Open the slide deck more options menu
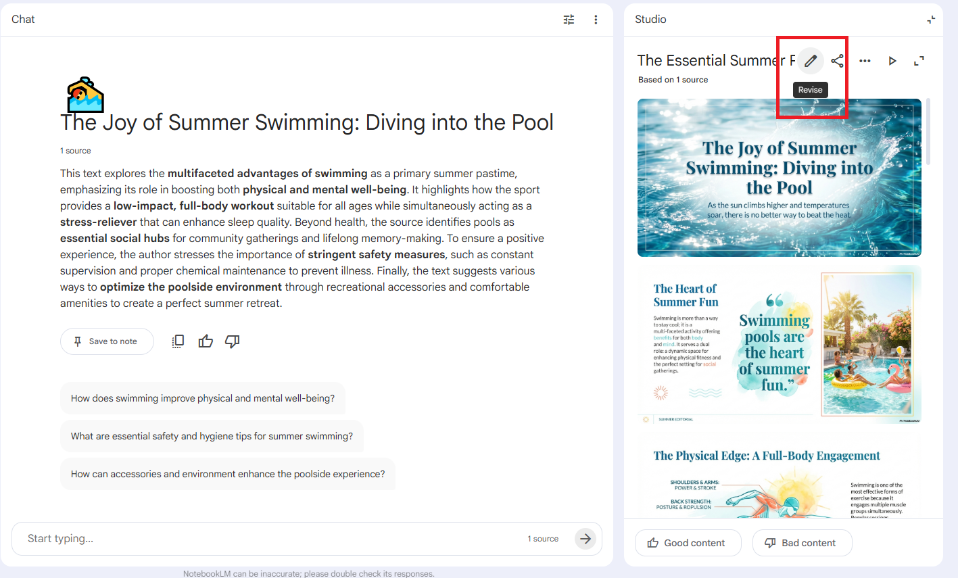Viewport: 958px width, 578px height. click(865, 61)
